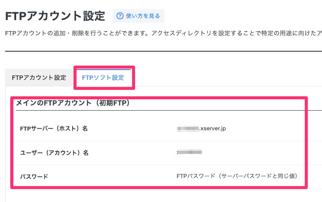Viewport: 322px width, 202px height.
Task: Click the question mark help icon
Action: 120,16
